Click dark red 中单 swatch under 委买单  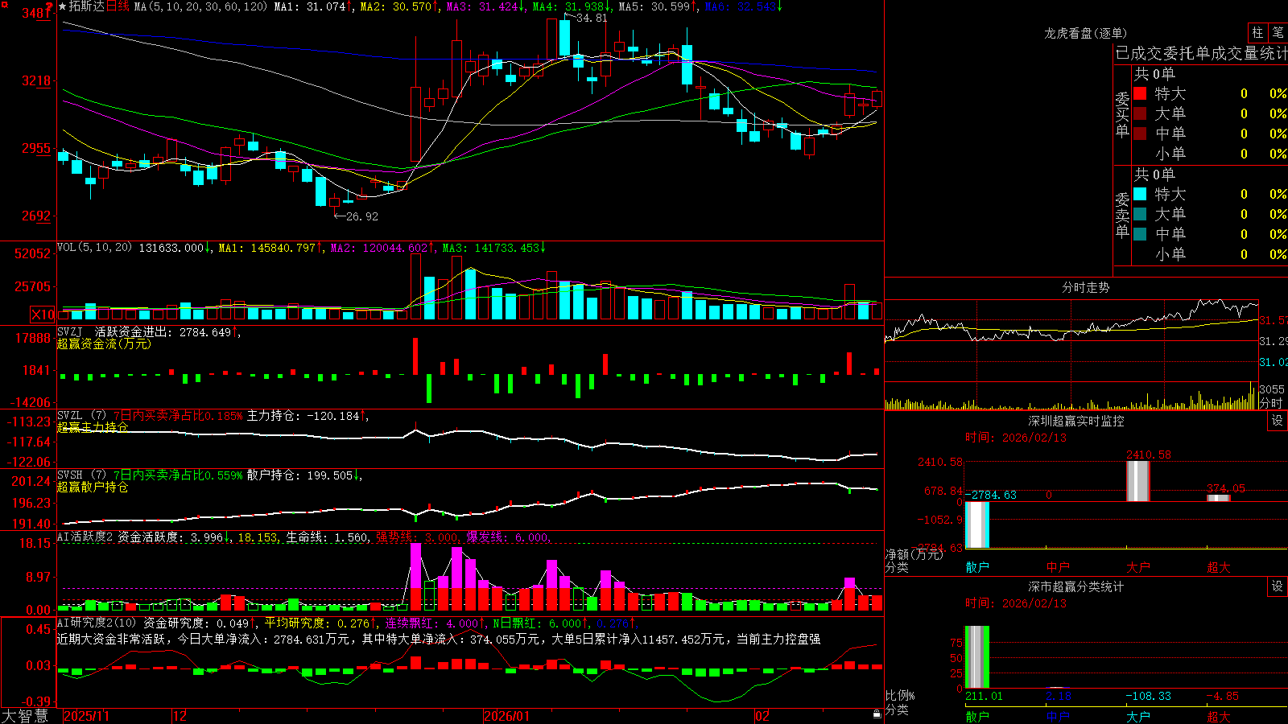(1140, 134)
